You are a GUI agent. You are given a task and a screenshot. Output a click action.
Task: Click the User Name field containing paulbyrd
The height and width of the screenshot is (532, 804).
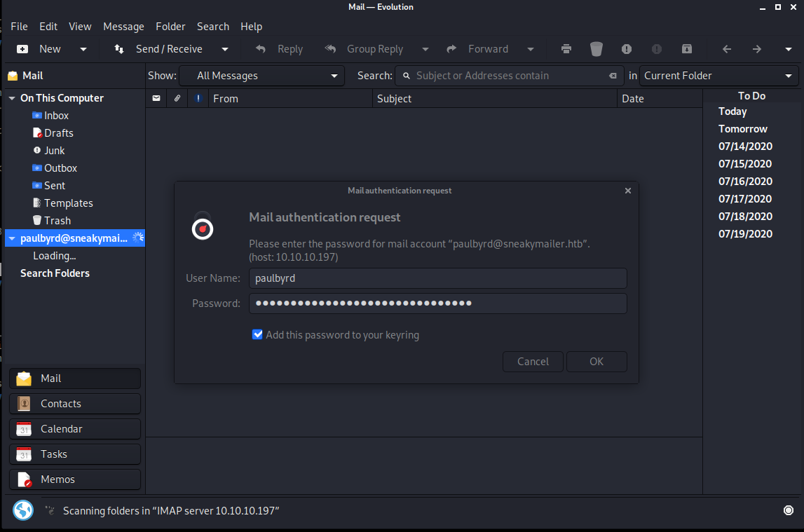pos(438,278)
